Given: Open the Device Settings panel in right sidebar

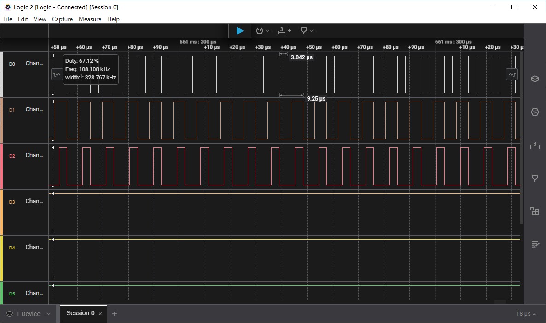Looking at the screenshot, I should click(534, 79).
